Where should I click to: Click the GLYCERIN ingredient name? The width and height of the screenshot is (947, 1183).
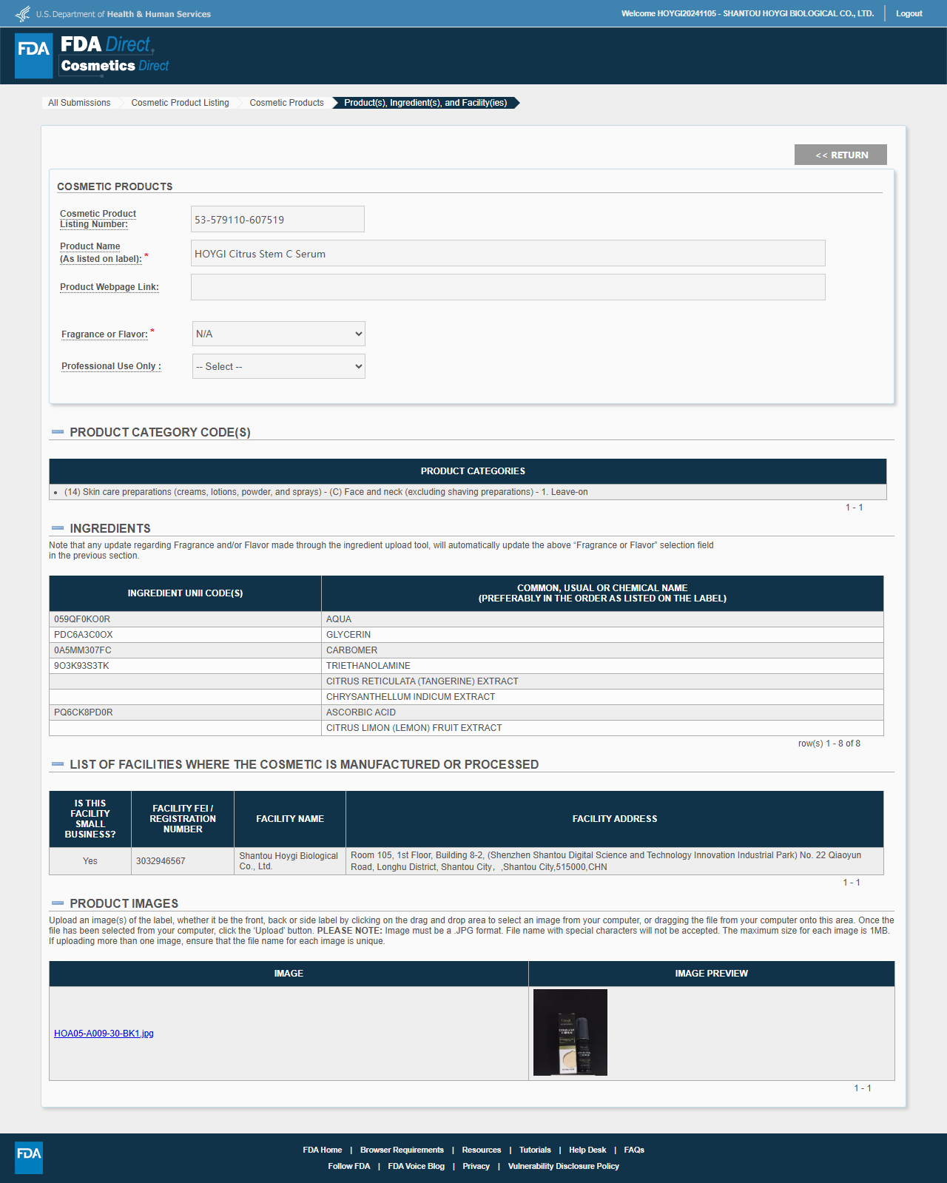(348, 635)
